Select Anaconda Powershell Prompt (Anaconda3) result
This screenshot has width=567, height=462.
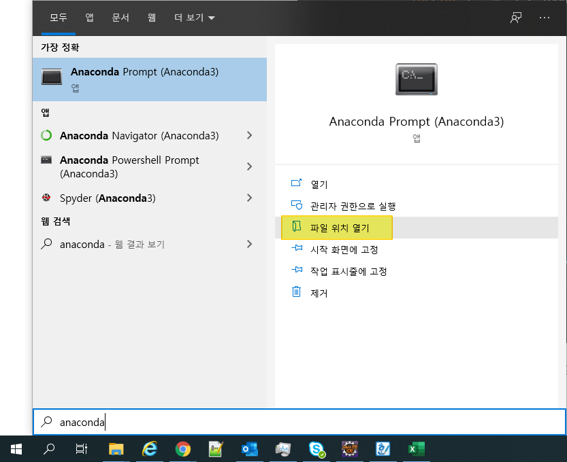150,166
